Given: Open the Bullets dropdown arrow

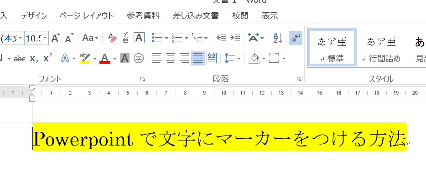Looking at the screenshot, I should [166, 38].
